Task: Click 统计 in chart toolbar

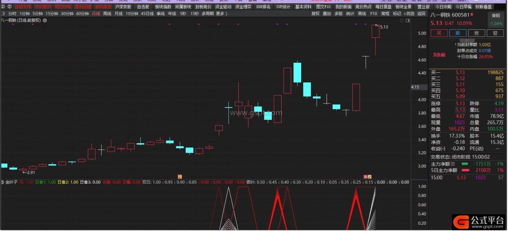Action: (x=350, y=14)
